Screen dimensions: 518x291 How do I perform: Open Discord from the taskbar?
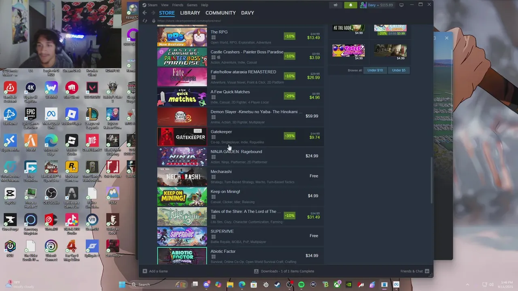(x=207, y=285)
